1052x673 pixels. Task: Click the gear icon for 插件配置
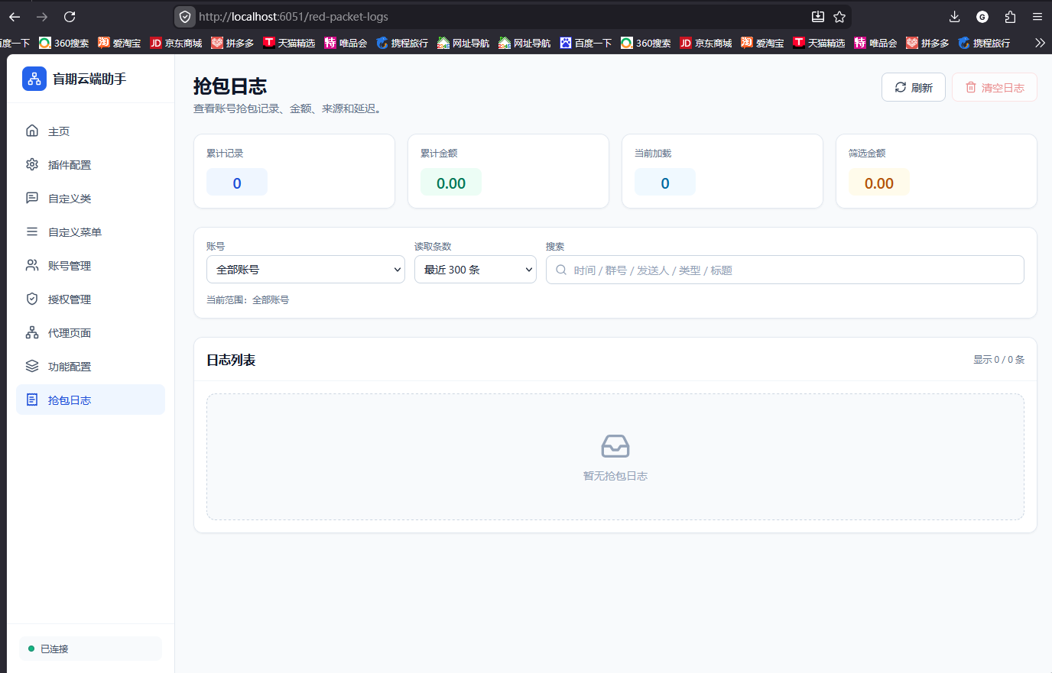coord(32,164)
